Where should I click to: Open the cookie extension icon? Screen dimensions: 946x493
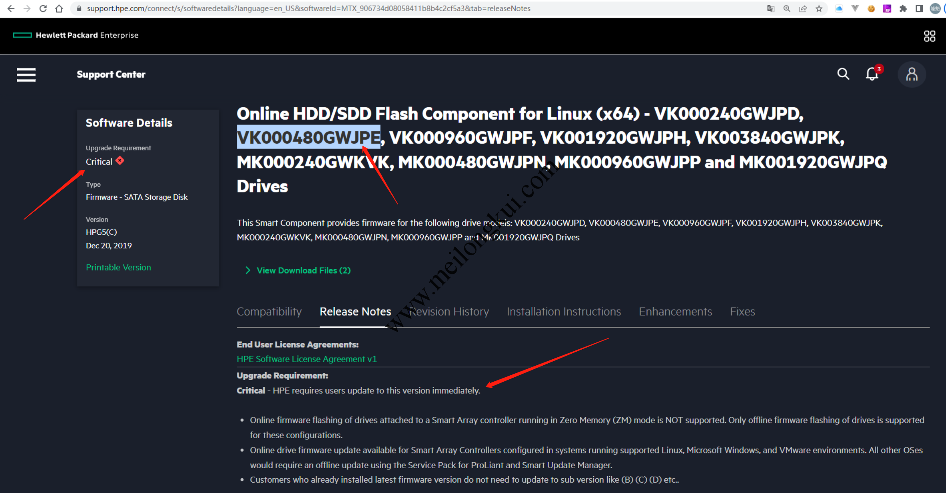[x=871, y=8]
